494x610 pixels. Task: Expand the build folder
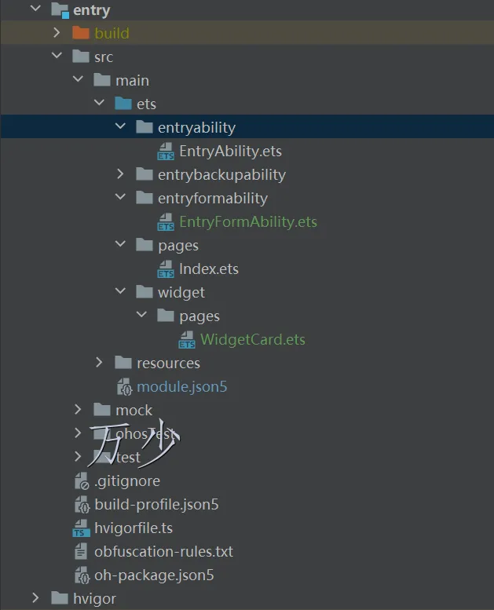(x=57, y=33)
